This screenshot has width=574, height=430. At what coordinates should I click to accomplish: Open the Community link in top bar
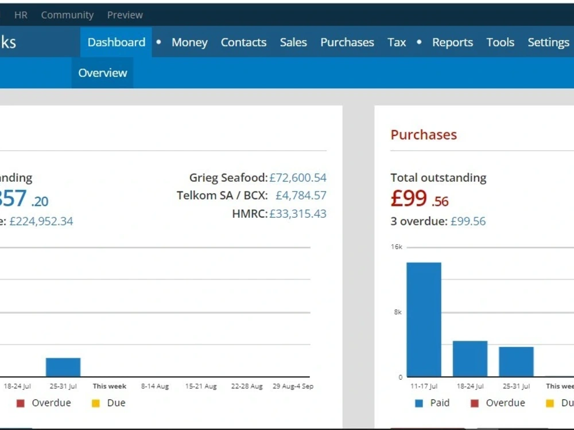click(67, 15)
